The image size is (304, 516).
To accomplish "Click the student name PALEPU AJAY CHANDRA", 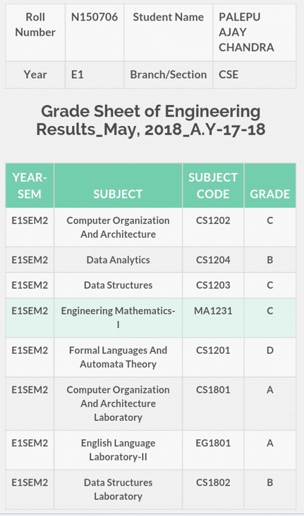I will [x=246, y=32].
